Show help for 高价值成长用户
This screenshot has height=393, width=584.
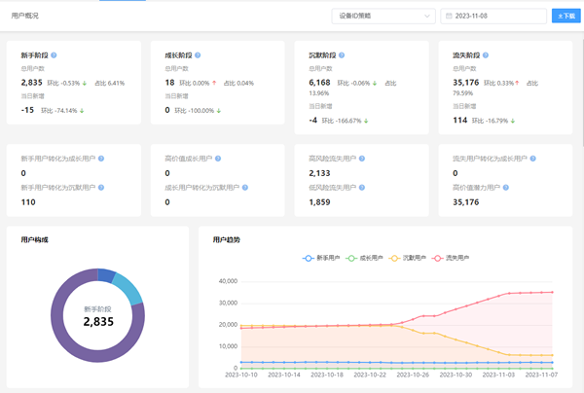click(x=218, y=159)
